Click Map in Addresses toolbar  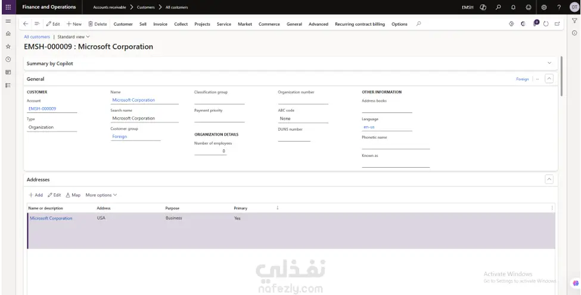(x=73, y=195)
